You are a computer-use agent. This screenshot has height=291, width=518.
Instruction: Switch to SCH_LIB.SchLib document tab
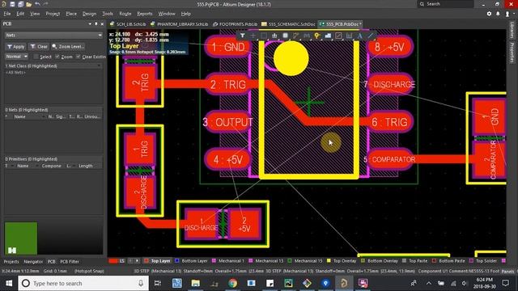[x=128, y=24]
